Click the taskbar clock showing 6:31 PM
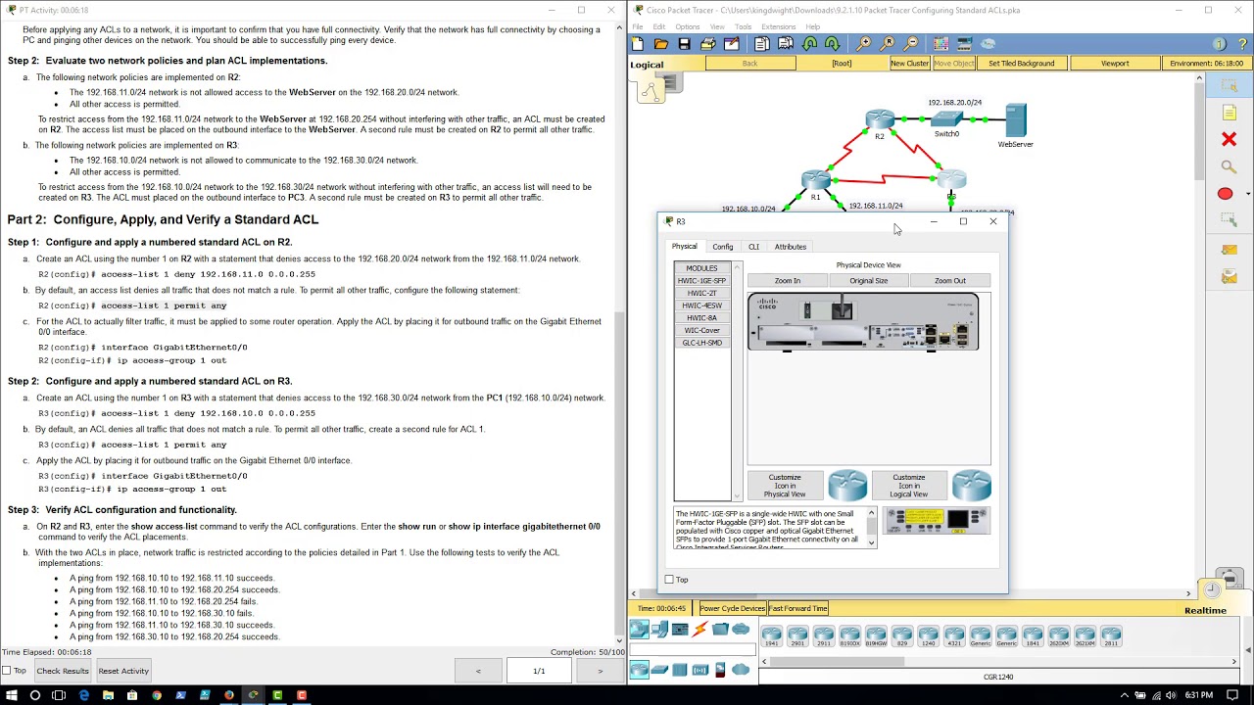Image resolution: width=1254 pixels, height=705 pixels. point(1198,695)
